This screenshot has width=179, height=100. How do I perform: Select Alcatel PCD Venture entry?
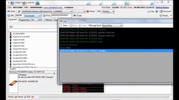pyautogui.click(x=20, y=49)
